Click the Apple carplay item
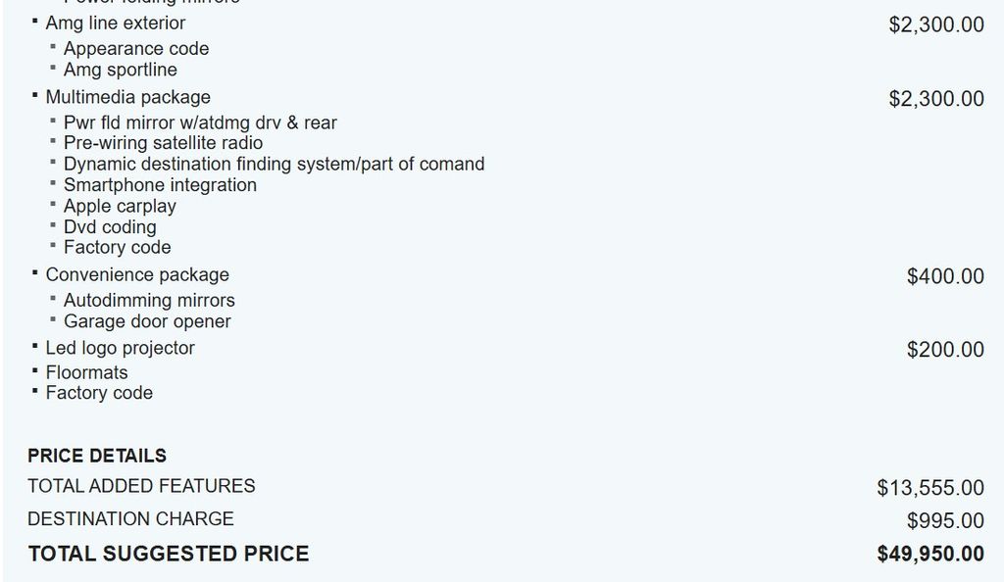Viewport: 1004px width, 582px height. (120, 206)
